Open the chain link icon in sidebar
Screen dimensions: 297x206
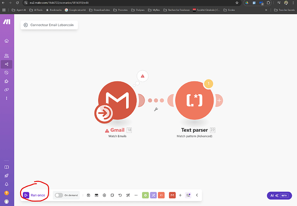coord(6,89)
